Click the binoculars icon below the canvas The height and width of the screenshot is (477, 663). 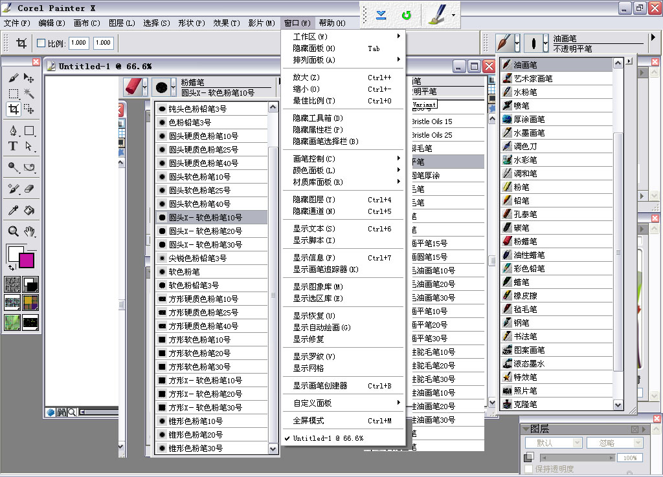tap(62, 412)
